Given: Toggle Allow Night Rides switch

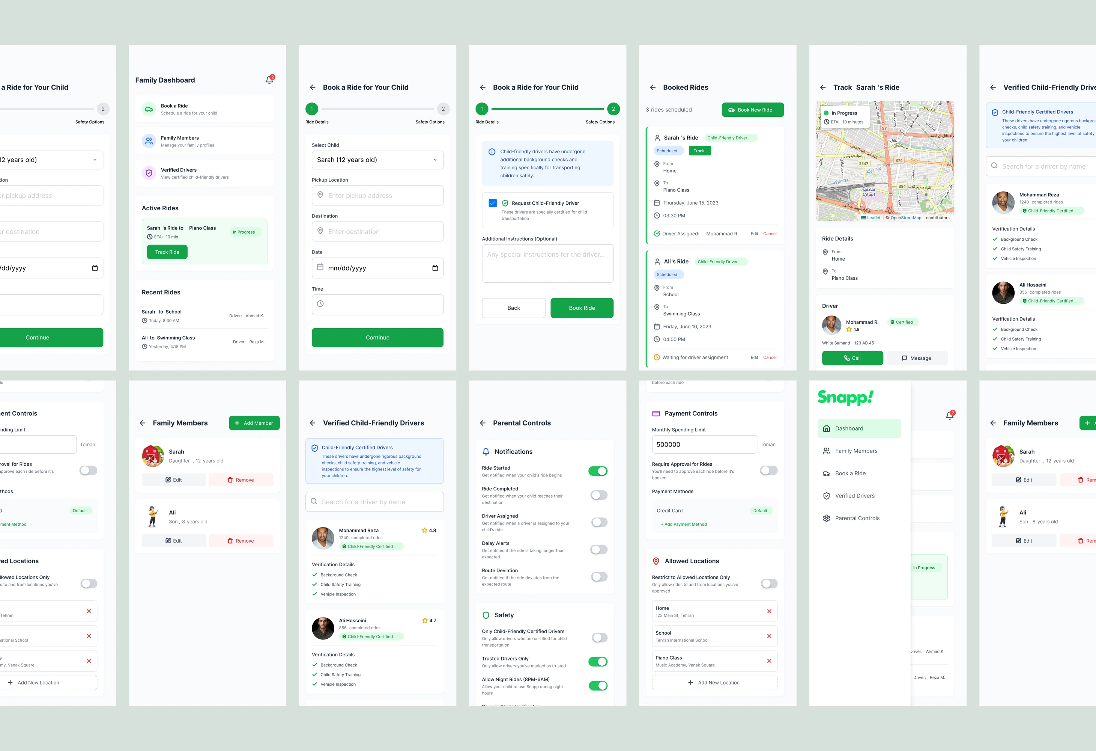Looking at the screenshot, I should (598, 686).
